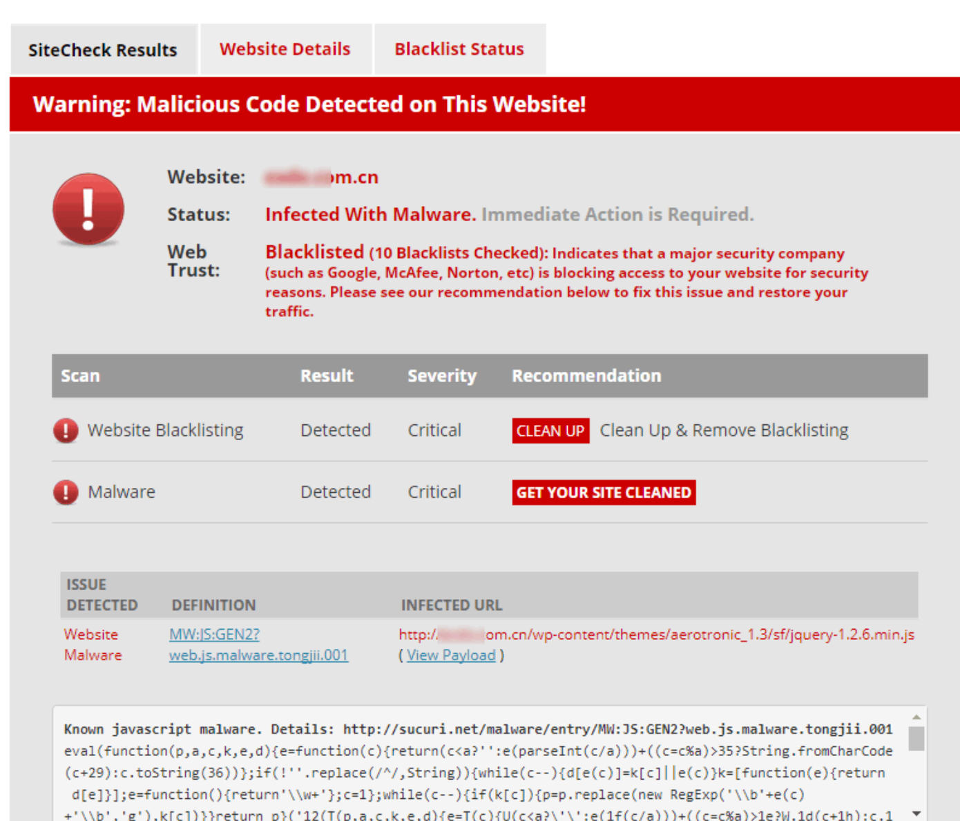960x821 pixels.
Task: Open the MW:JS:GEN2? definition link
Action: click(x=214, y=634)
